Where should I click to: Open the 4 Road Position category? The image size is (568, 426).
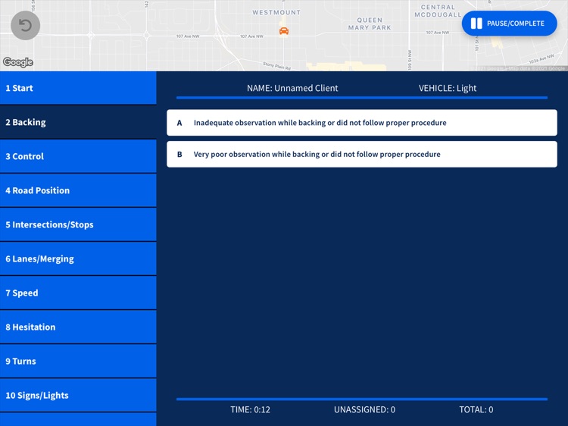pyautogui.click(x=78, y=190)
